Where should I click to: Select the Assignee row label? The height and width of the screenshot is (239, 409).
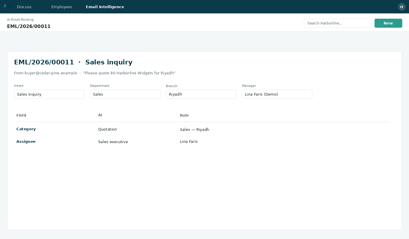pyautogui.click(x=26, y=141)
